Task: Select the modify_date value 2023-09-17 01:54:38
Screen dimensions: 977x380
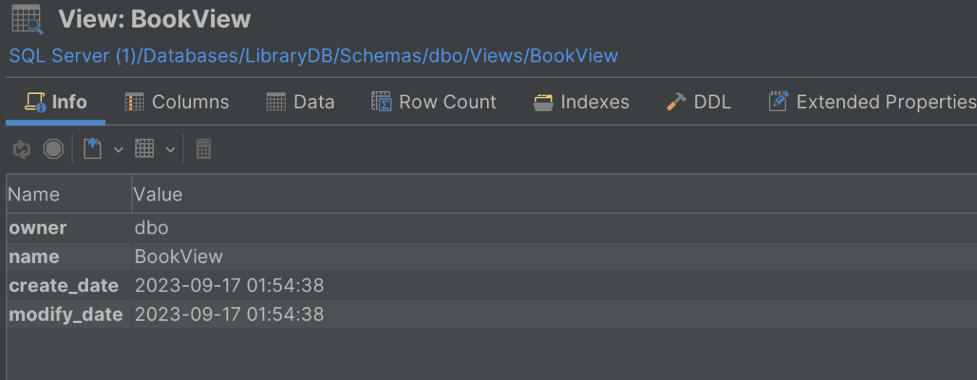Action: (x=555, y=314)
